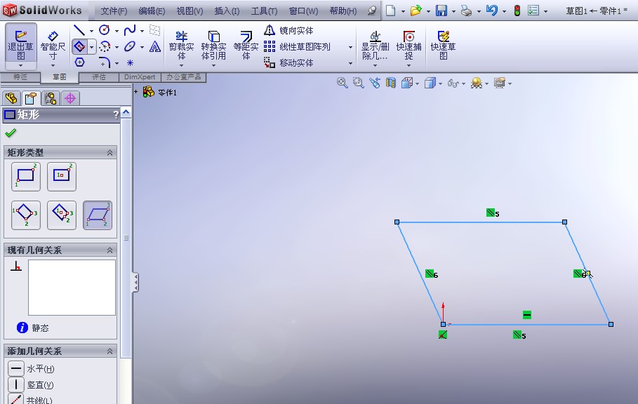638x404 pixels.
Task: Click the Section View icon
Action: pos(391,83)
